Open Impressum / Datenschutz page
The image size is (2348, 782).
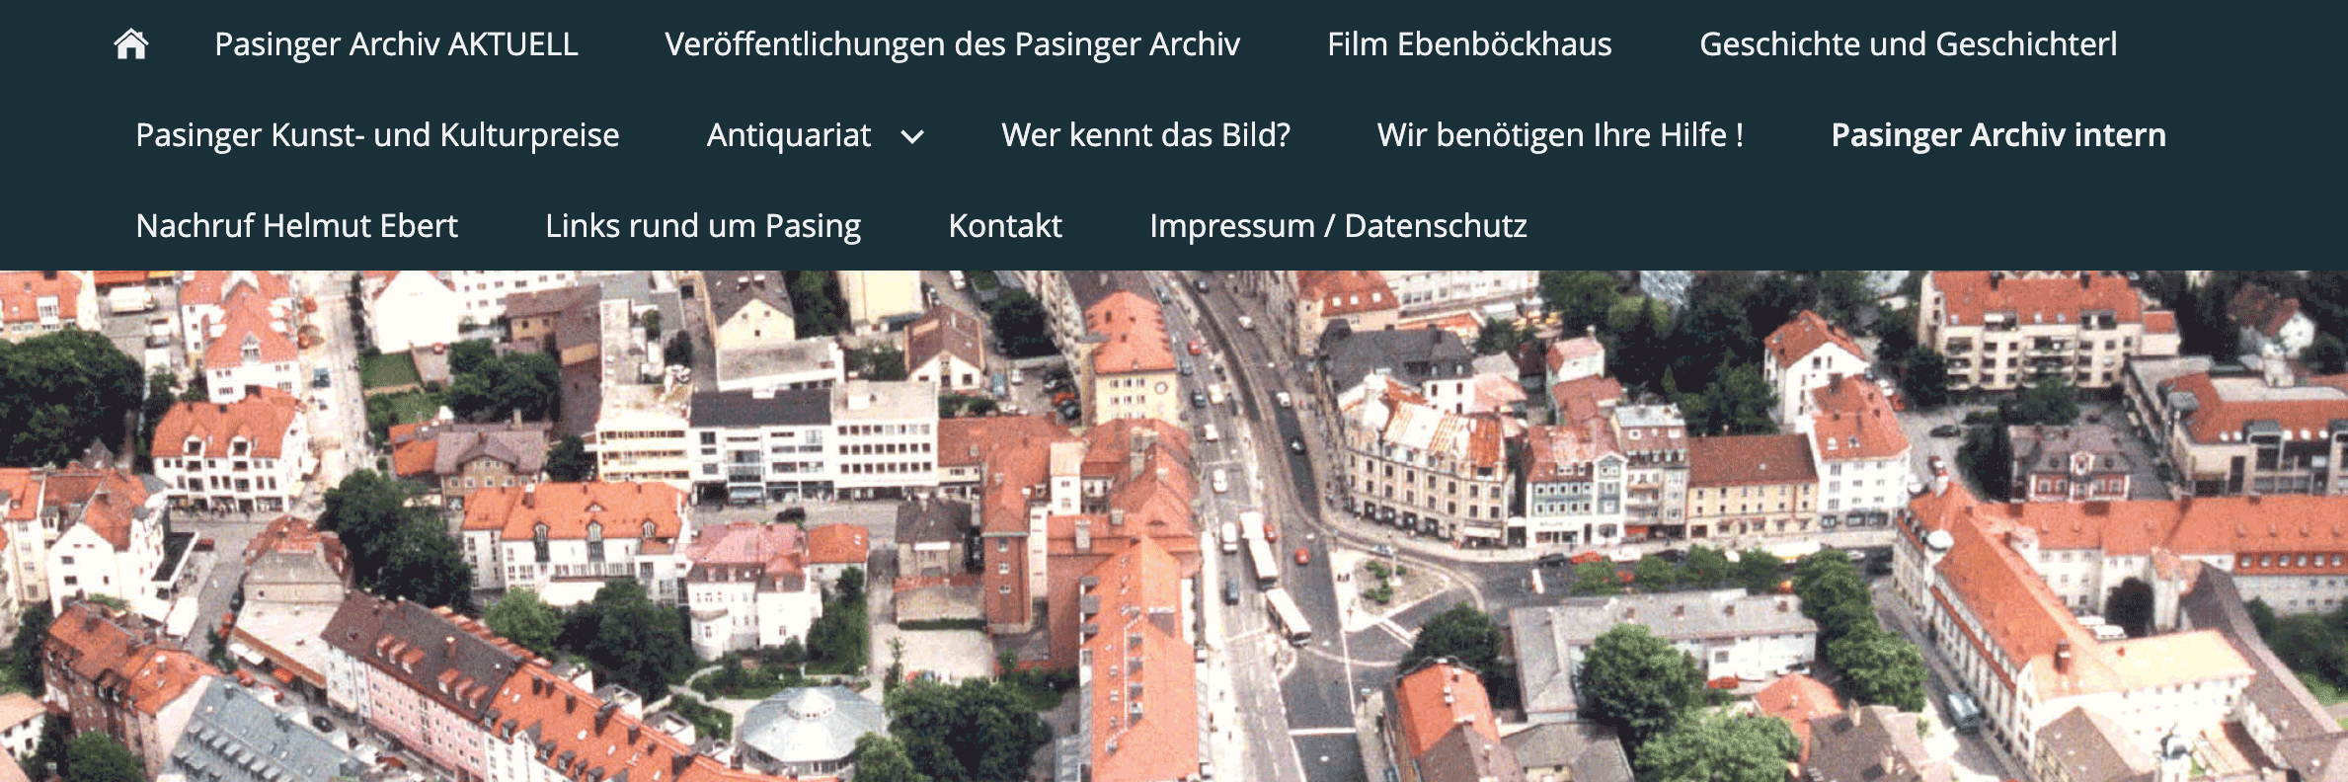point(1338,226)
